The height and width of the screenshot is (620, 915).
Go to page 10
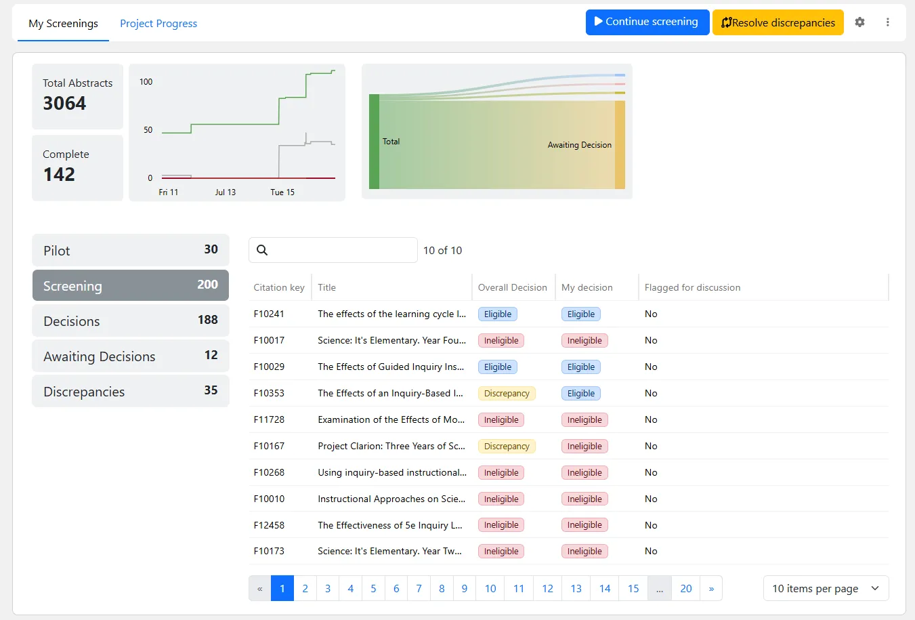click(490, 588)
